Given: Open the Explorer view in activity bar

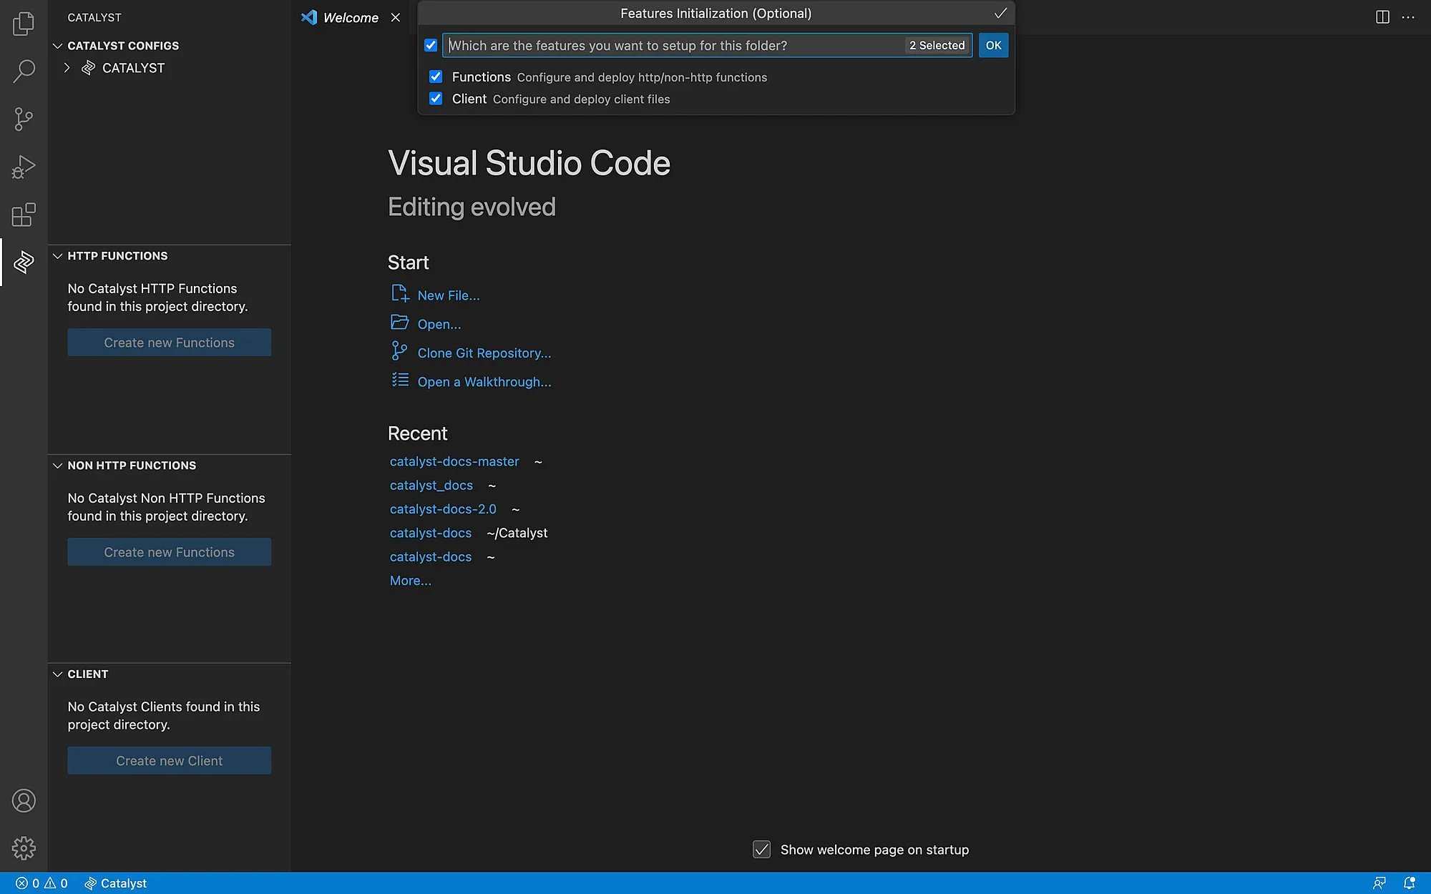Looking at the screenshot, I should pos(24,24).
